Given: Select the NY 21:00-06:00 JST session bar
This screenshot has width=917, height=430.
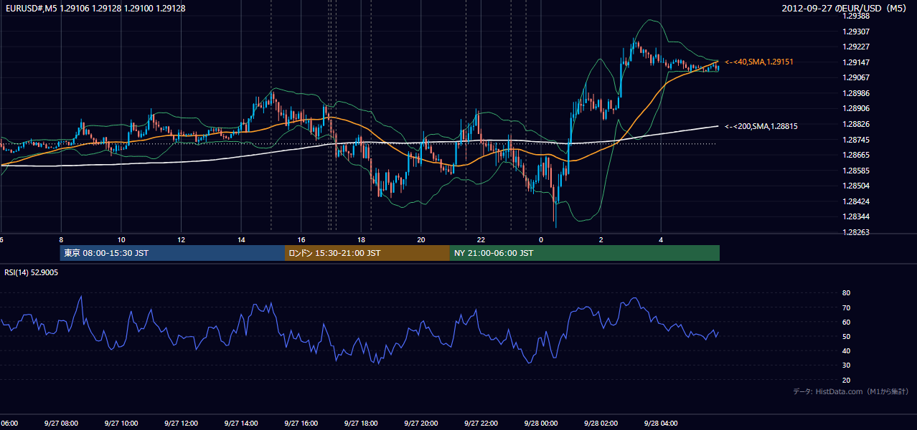Looking at the screenshot, I should coord(585,253).
